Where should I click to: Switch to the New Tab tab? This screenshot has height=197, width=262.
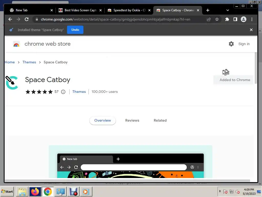click(x=31, y=10)
